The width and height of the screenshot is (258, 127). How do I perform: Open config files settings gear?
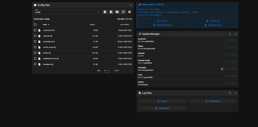tap(130, 12)
